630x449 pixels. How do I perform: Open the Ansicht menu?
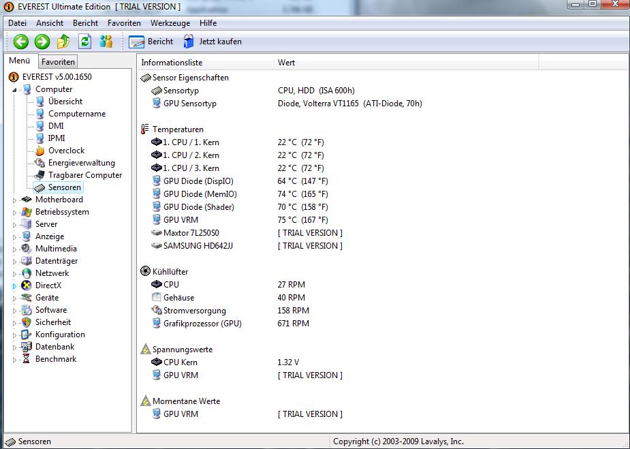[50, 23]
